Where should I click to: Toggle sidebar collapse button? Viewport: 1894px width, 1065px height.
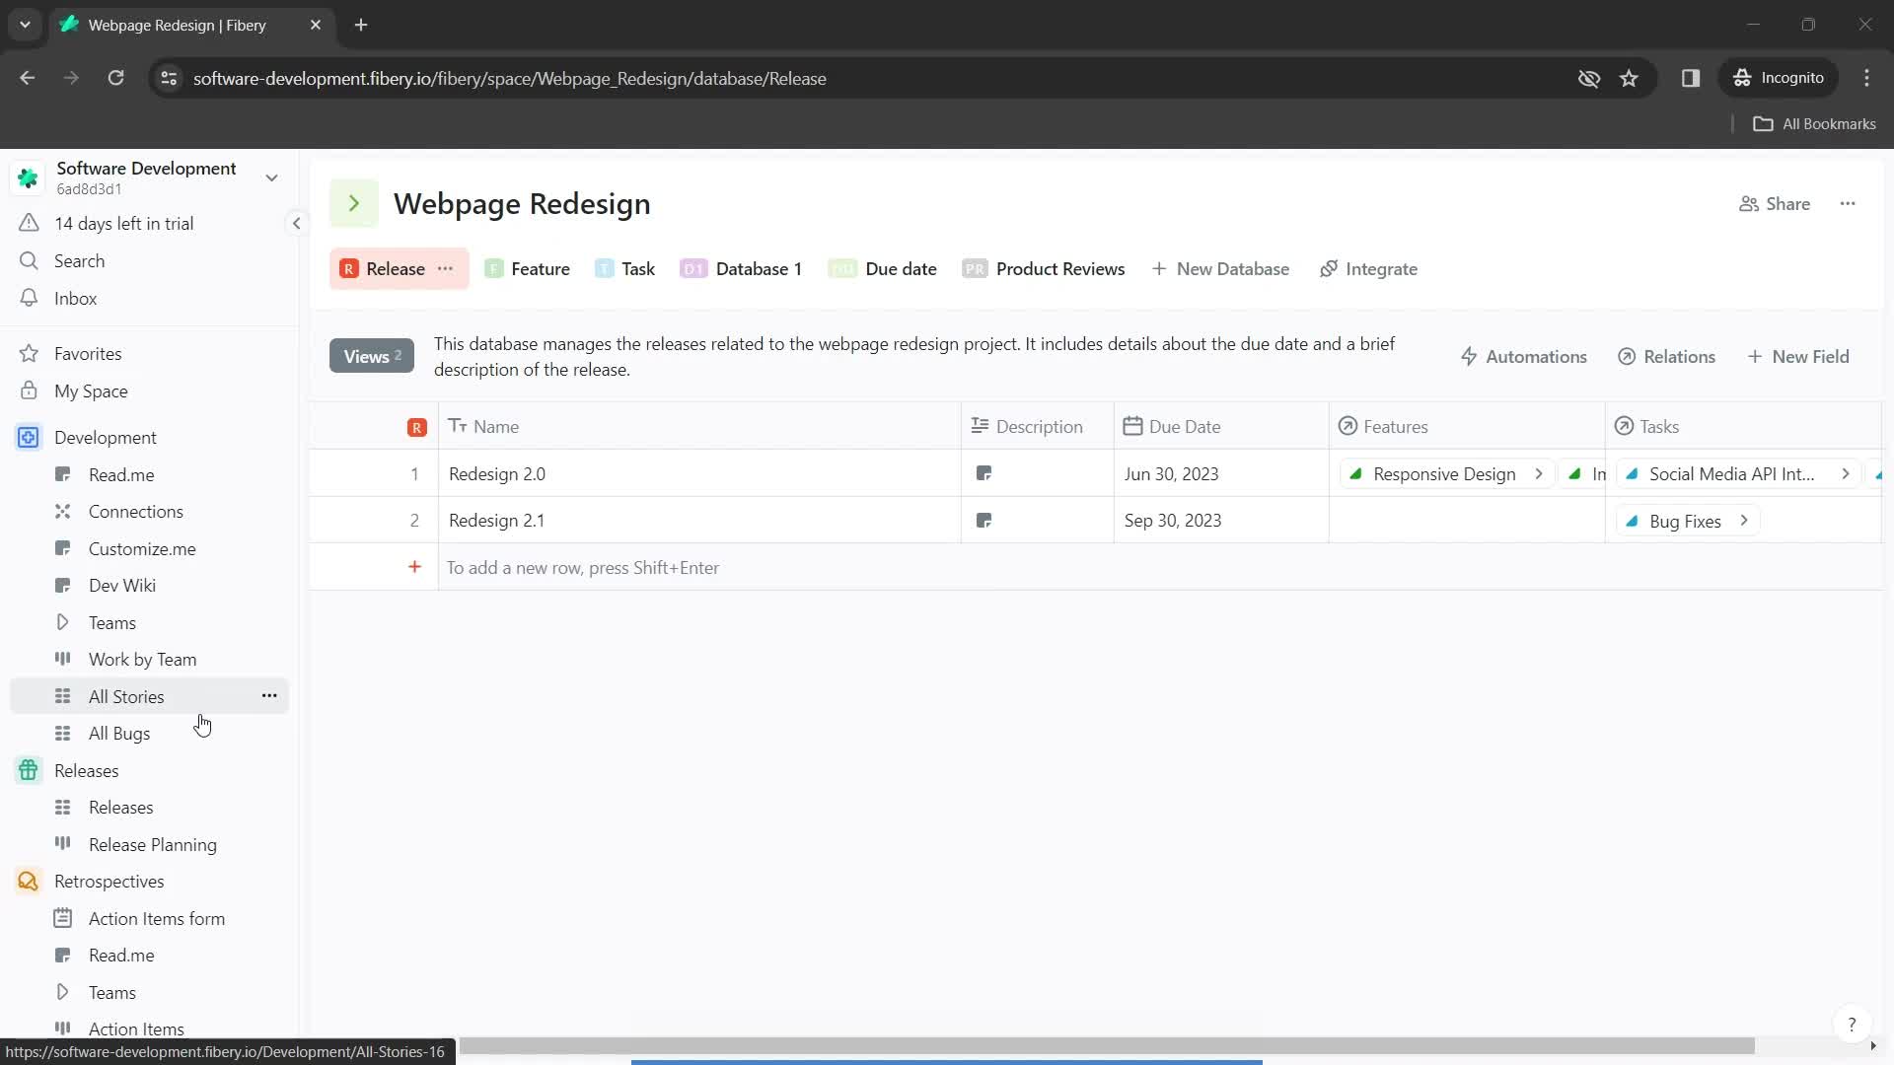click(x=295, y=224)
